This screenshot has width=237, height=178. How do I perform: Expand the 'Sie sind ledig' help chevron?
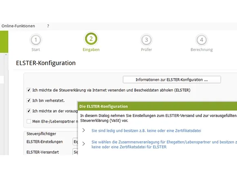84,130
